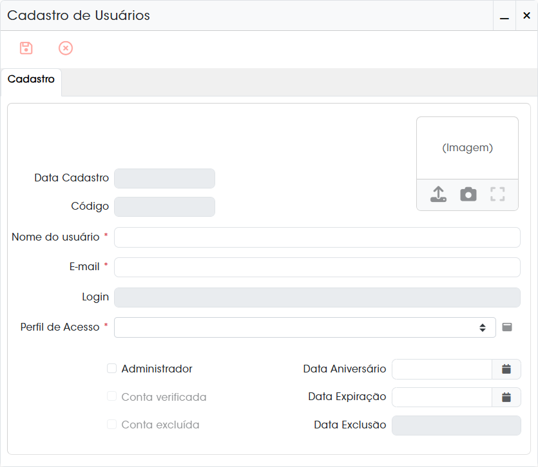Image resolution: width=538 pixels, height=467 pixels.
Task: Focus the Data Expiração date field
Action: tap(442, 397)
